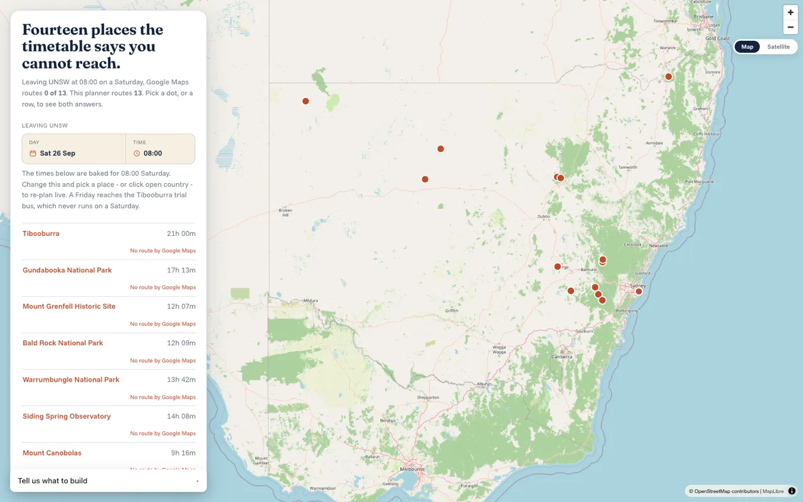Select the lone marker southwest of Bathurst
The image size is (803, 502).
[570, 291]
